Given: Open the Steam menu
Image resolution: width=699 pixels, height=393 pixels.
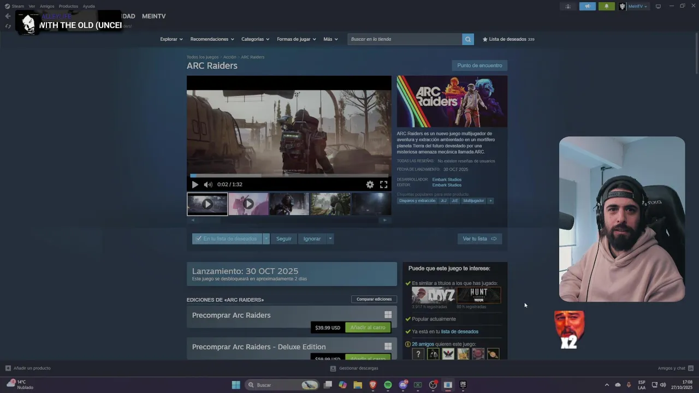Looking at the screenshot, I should (15, 6).
